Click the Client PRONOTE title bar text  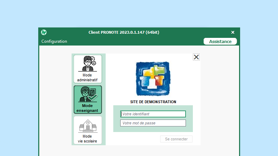click(124, 32)
